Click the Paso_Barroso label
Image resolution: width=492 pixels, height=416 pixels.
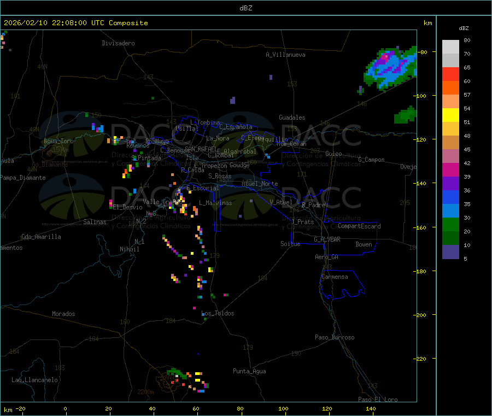coord(335,337)
